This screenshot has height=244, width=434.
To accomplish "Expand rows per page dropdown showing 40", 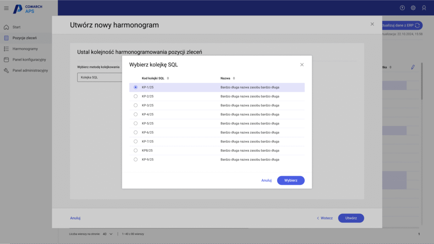I will coord(107,234).
